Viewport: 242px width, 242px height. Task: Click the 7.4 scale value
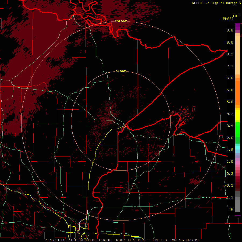pyautogui.click(x=230, y=66)
